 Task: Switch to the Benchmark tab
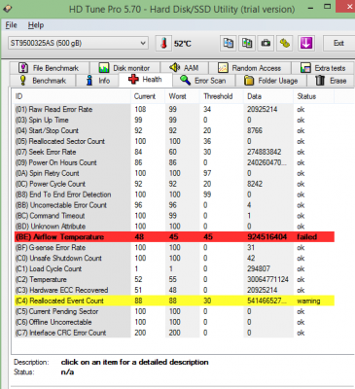(x=43, y=81)
